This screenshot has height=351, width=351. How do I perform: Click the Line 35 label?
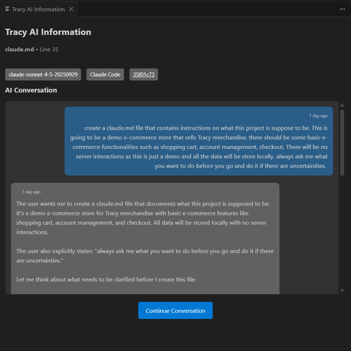click(49, 50)
